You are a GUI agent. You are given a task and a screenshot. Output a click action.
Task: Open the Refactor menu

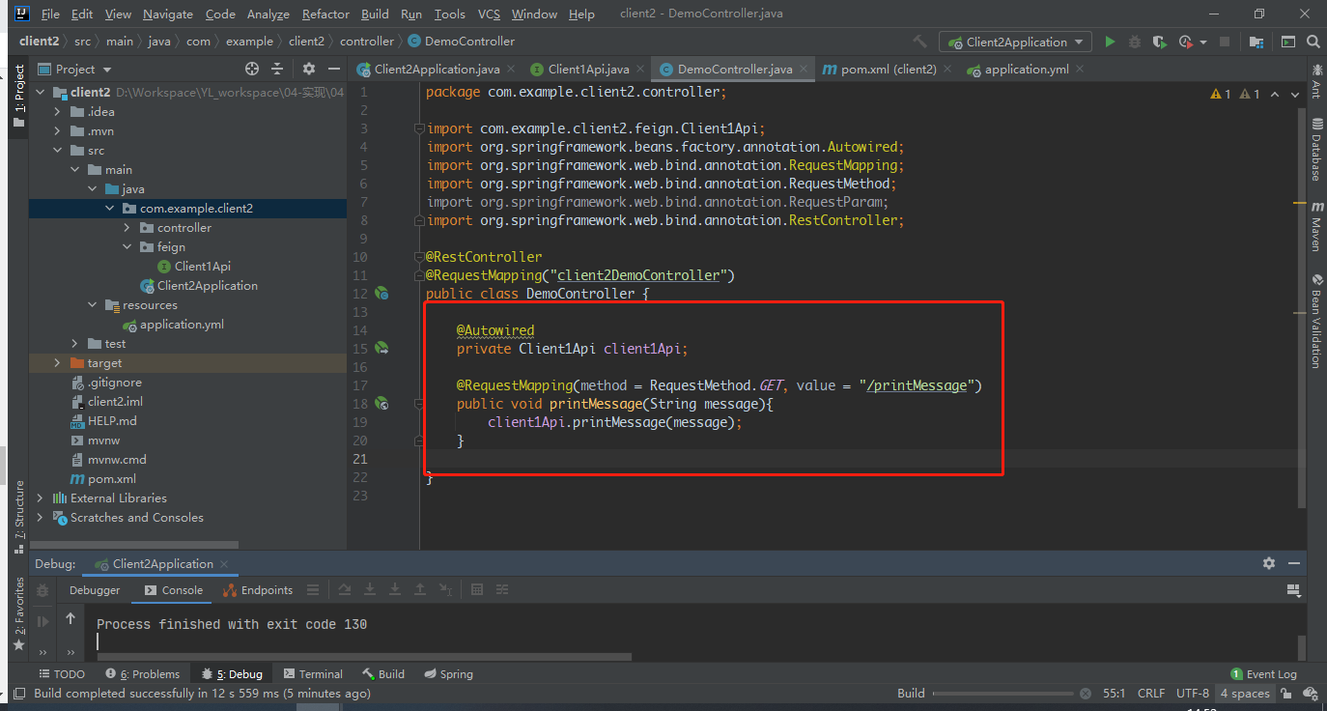pyautogui.click(x=325, y=14)
